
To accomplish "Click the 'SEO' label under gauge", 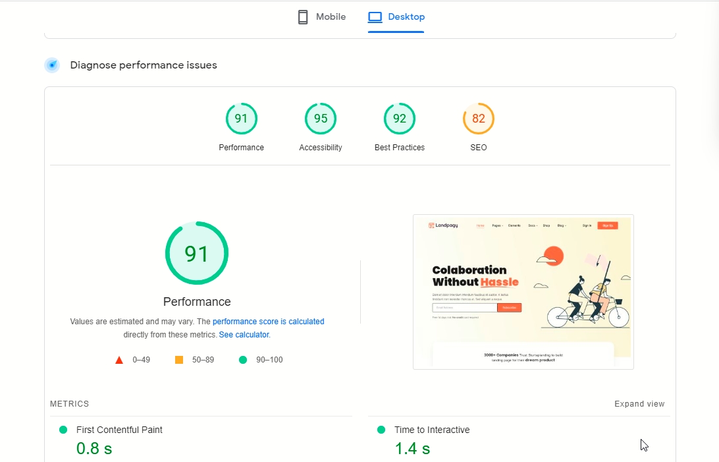I will click(x=478, y=147).
